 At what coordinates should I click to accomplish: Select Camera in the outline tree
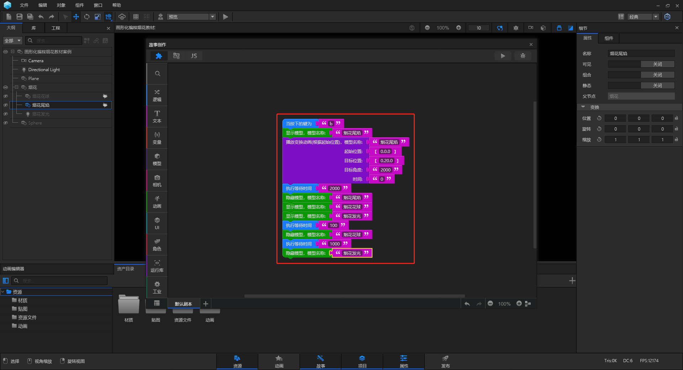(x=36, y=61)
